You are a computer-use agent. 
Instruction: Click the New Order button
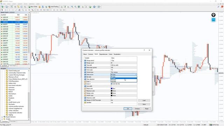point(33,7)
